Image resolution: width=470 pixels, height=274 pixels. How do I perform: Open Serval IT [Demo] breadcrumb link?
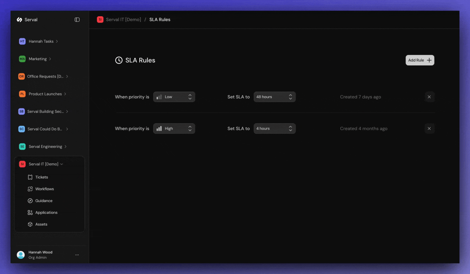124,19
